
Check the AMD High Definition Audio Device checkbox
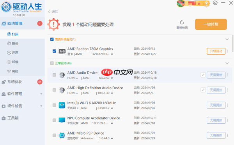[54, 90]
